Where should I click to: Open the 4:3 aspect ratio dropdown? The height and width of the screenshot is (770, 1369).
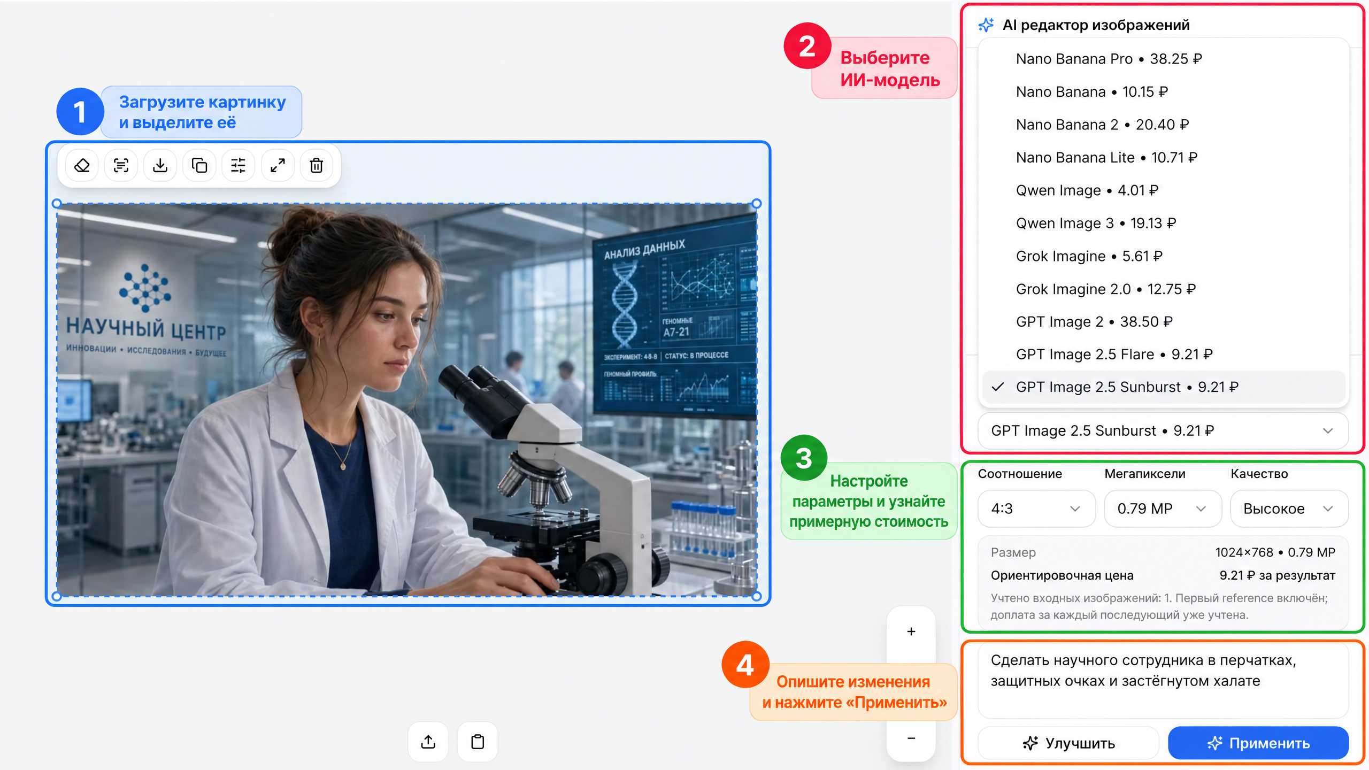click(x=1036, y=509)
